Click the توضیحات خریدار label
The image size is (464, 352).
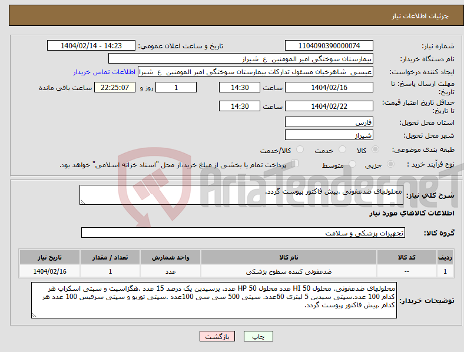[x=427, y=301]
